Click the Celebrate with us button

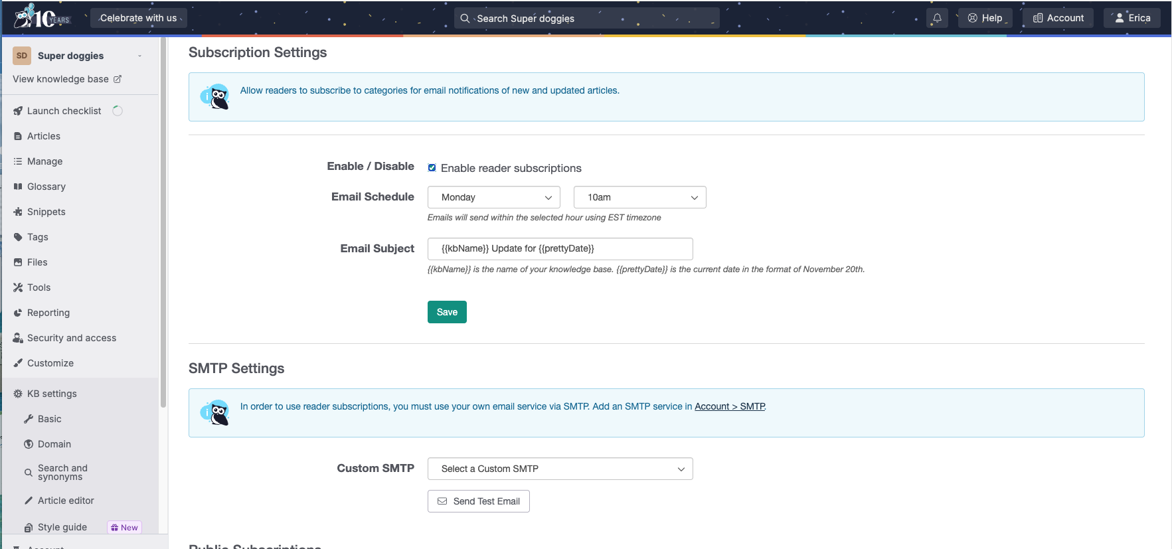click(x=138, y=18)
